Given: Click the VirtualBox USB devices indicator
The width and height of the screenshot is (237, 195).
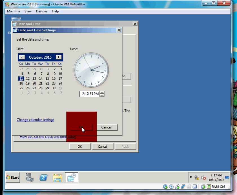Looking at the screenshot, I should 177,187.
